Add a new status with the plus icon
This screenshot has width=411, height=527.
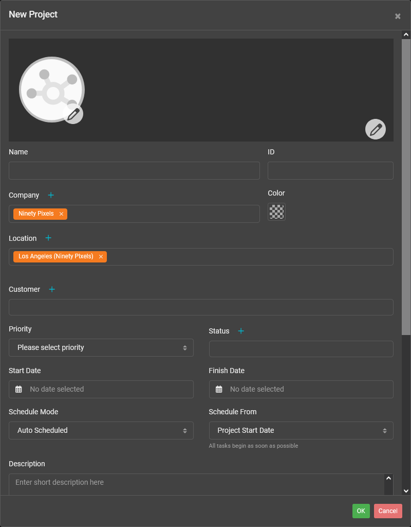click(241, 331)
